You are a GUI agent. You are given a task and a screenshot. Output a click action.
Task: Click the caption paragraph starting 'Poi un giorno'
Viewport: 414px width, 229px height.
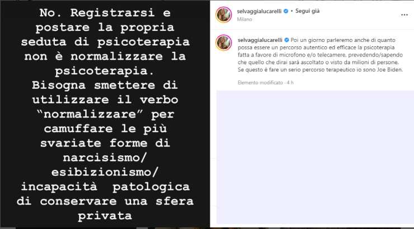[320, 55]
